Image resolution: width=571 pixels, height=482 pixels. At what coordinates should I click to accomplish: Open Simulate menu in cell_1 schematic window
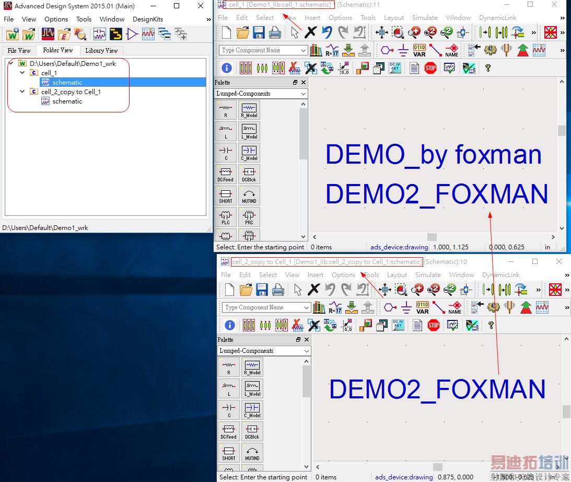(425, 17)
